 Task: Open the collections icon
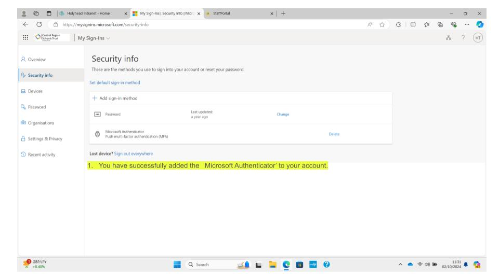(x=440, y=24)
